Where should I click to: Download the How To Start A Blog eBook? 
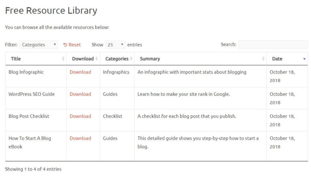[x=80, y=138]
